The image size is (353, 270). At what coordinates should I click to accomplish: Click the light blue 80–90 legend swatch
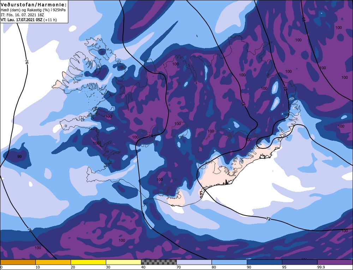(229, 262)
